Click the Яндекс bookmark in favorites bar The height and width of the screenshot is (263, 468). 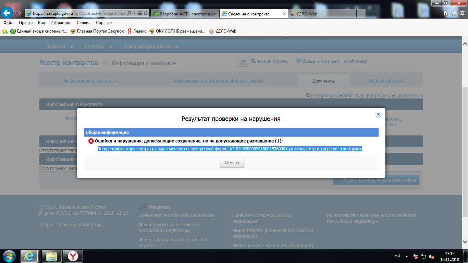click(x=137, y=31)
